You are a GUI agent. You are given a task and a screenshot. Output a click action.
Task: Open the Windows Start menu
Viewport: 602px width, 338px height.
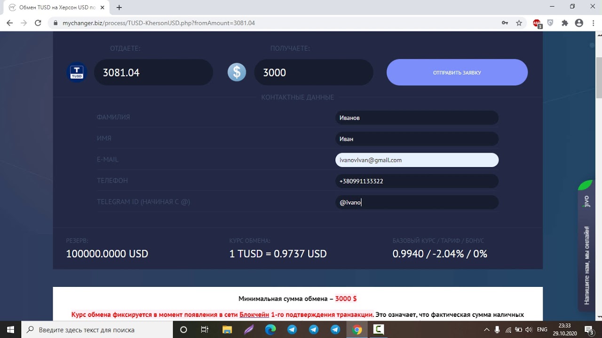pos(10,330)
